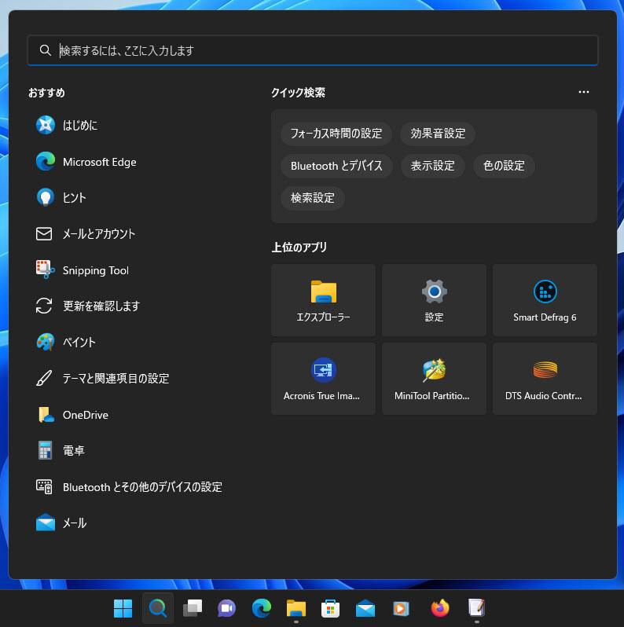Open the File Explorer (エクスプローラー) tile

tap(322, 300)
